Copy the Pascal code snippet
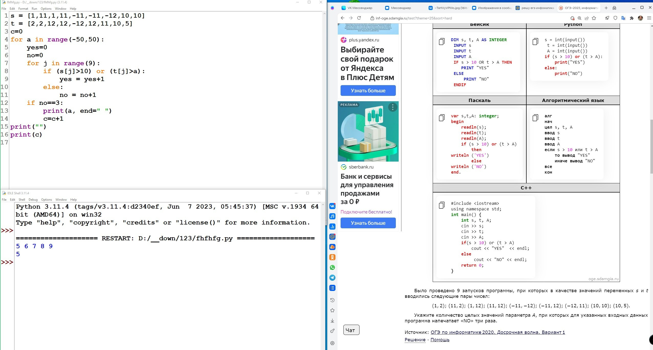 (442, 118)
